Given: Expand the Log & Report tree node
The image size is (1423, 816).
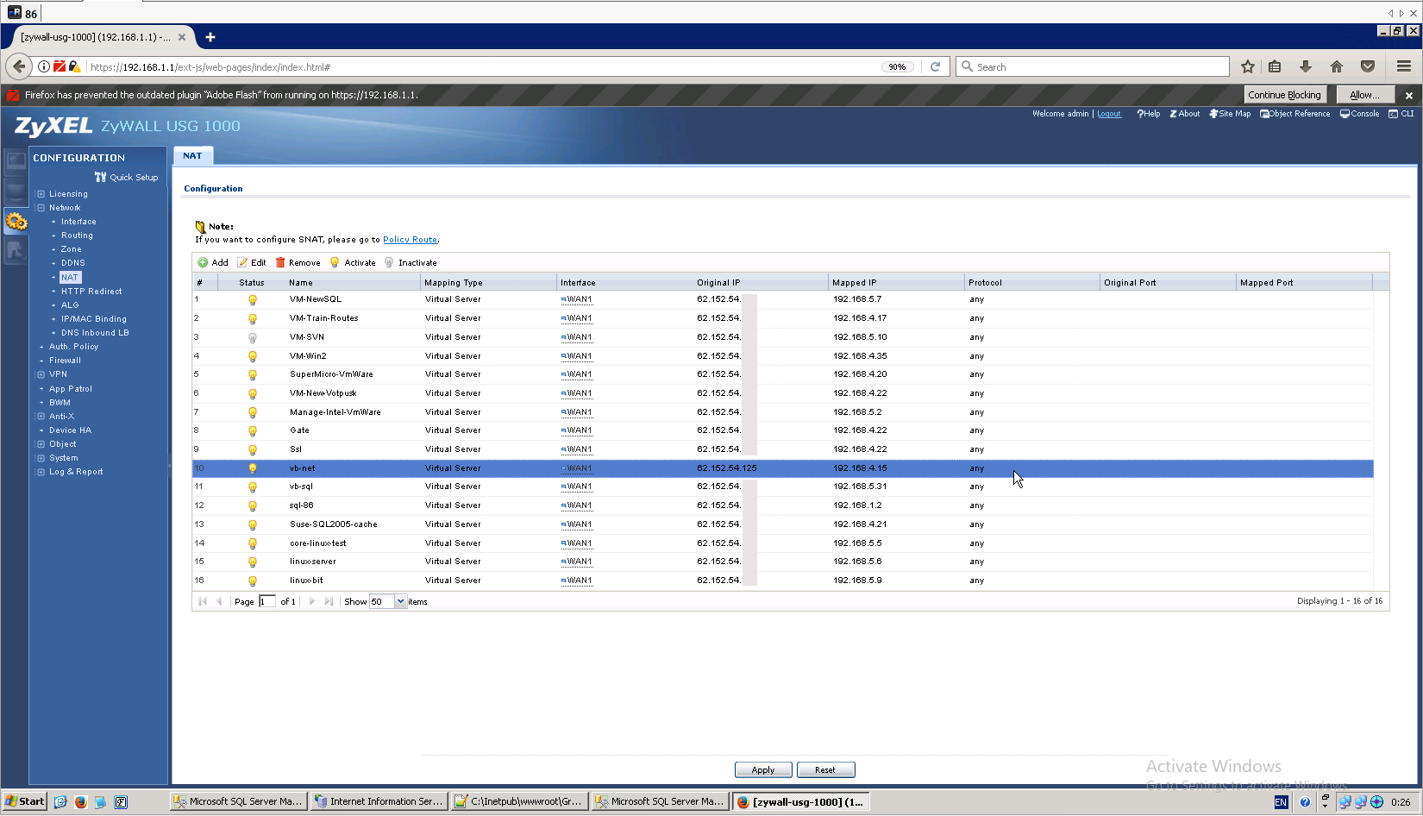Looking at the screenshot, I should [x=41, y=472].
